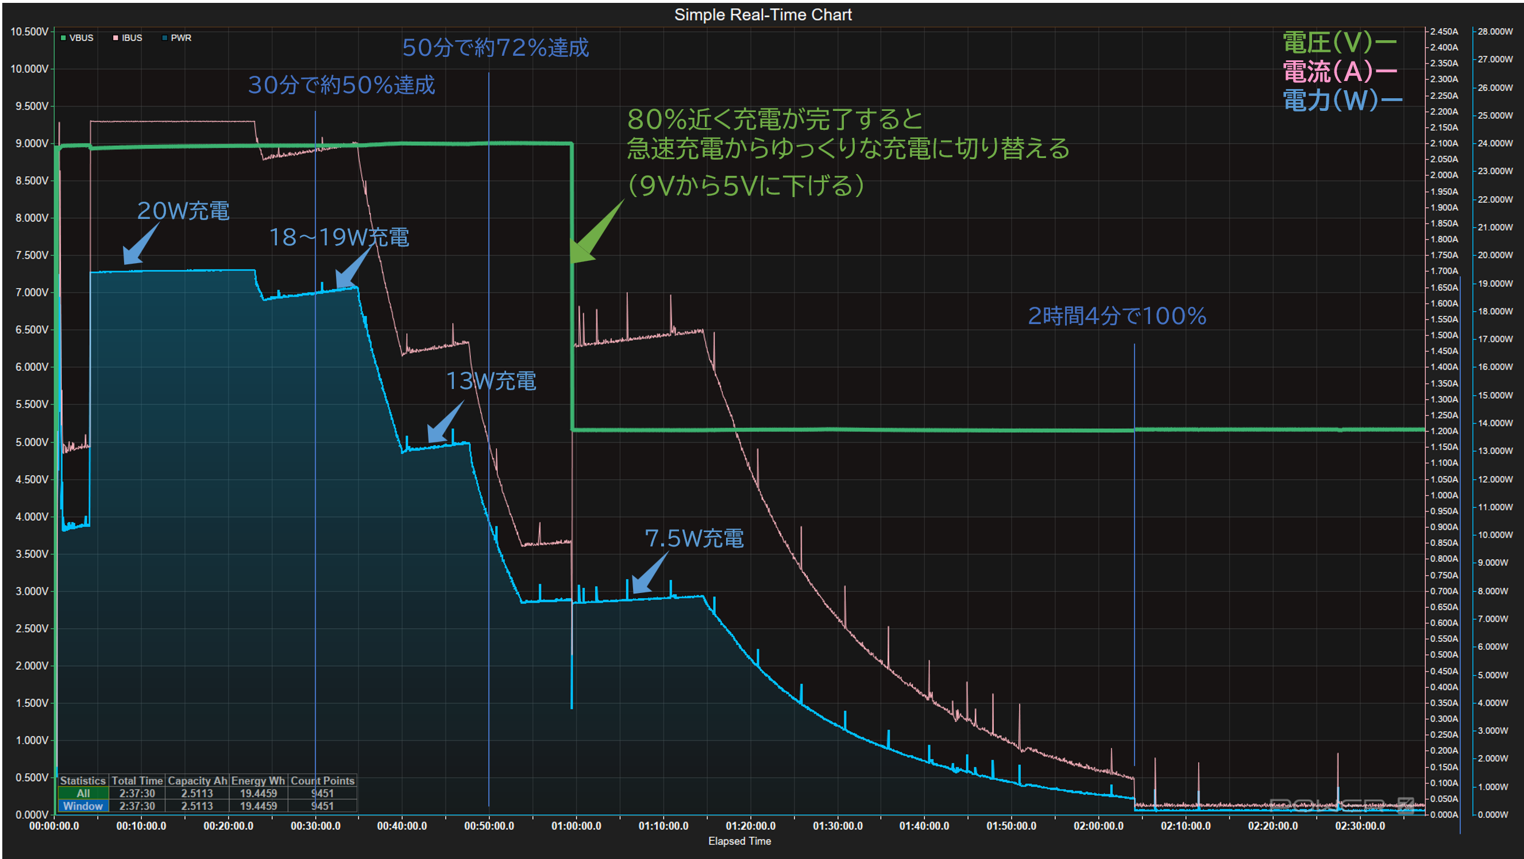Image resolution: width=1524 pixels, height=859 pixels.
Task: Select the Window row in Statistics table
Action: (83, 806)
